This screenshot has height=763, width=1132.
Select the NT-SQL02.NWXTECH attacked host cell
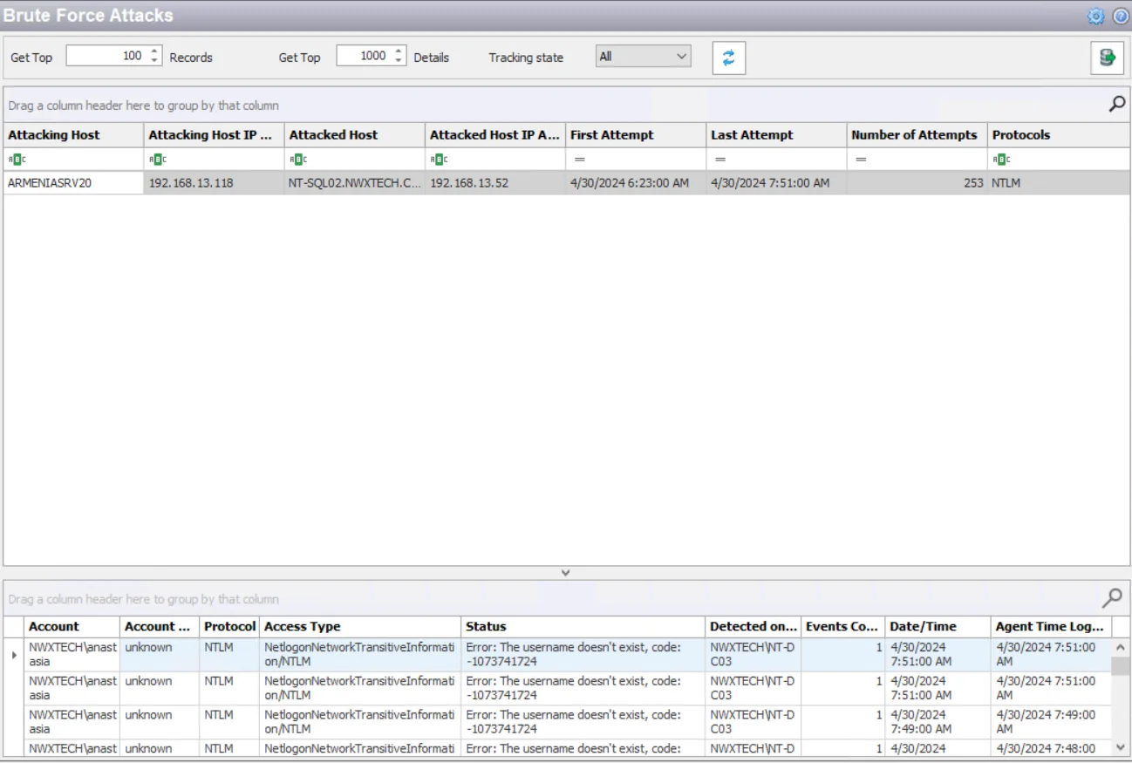355,183
